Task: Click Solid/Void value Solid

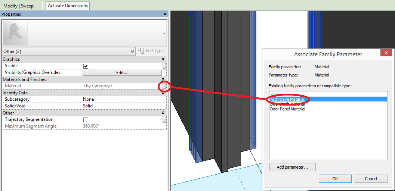Action: (121, 106)
